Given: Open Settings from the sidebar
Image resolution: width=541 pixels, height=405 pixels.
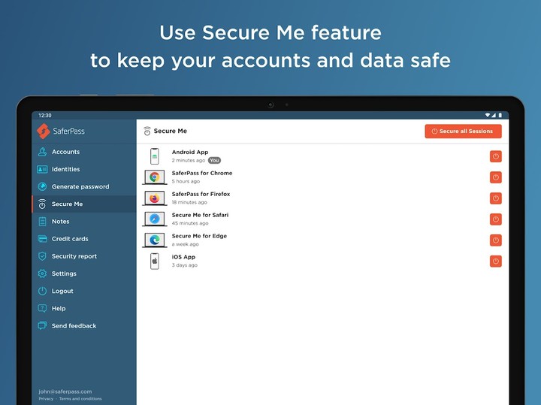Looking at the screenshot, I should pyautogui.click(x=84, y=274).
